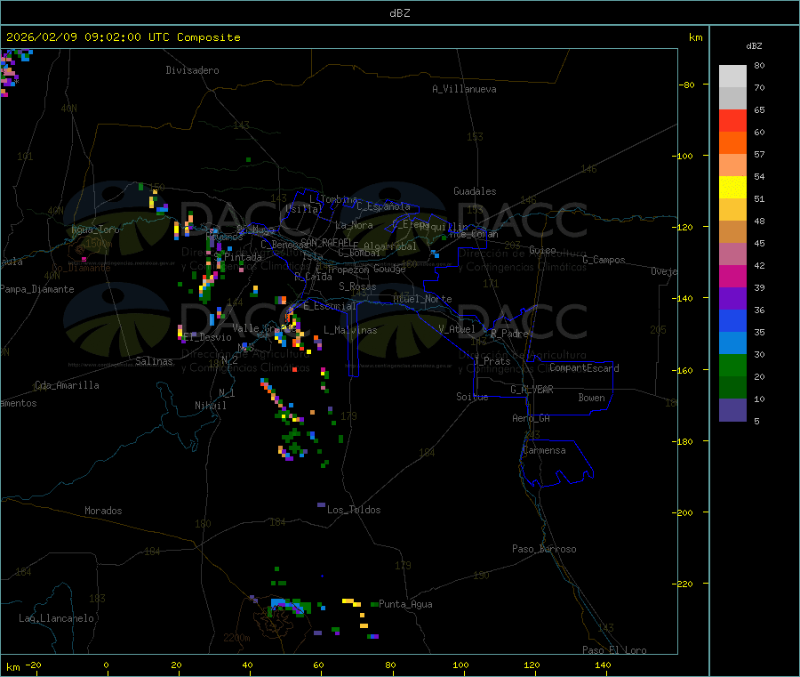Click the Pampa_Diamante label

pos(36,289)
